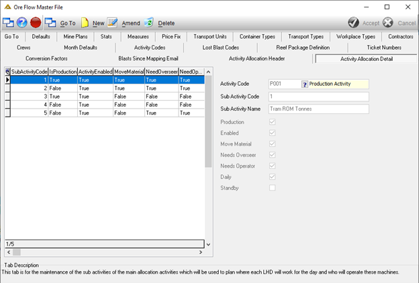Click the grid scroll down arrow
Screen dimensions: 419x283
(x=208, y=244)
